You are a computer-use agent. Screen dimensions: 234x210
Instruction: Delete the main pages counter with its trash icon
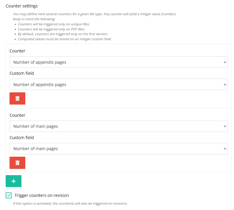coord(17,163)
